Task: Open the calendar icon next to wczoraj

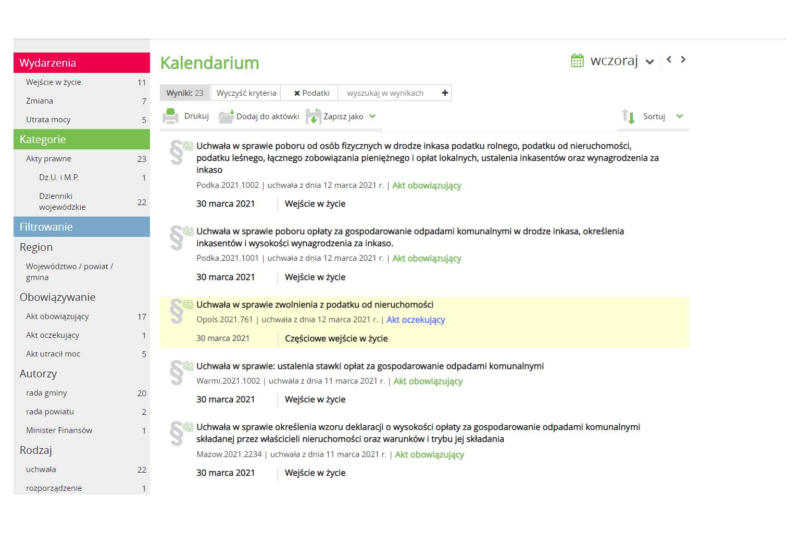Action: click(577, 60)
